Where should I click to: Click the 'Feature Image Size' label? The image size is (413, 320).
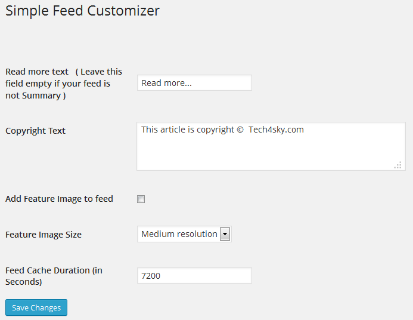tap(44, 235)
